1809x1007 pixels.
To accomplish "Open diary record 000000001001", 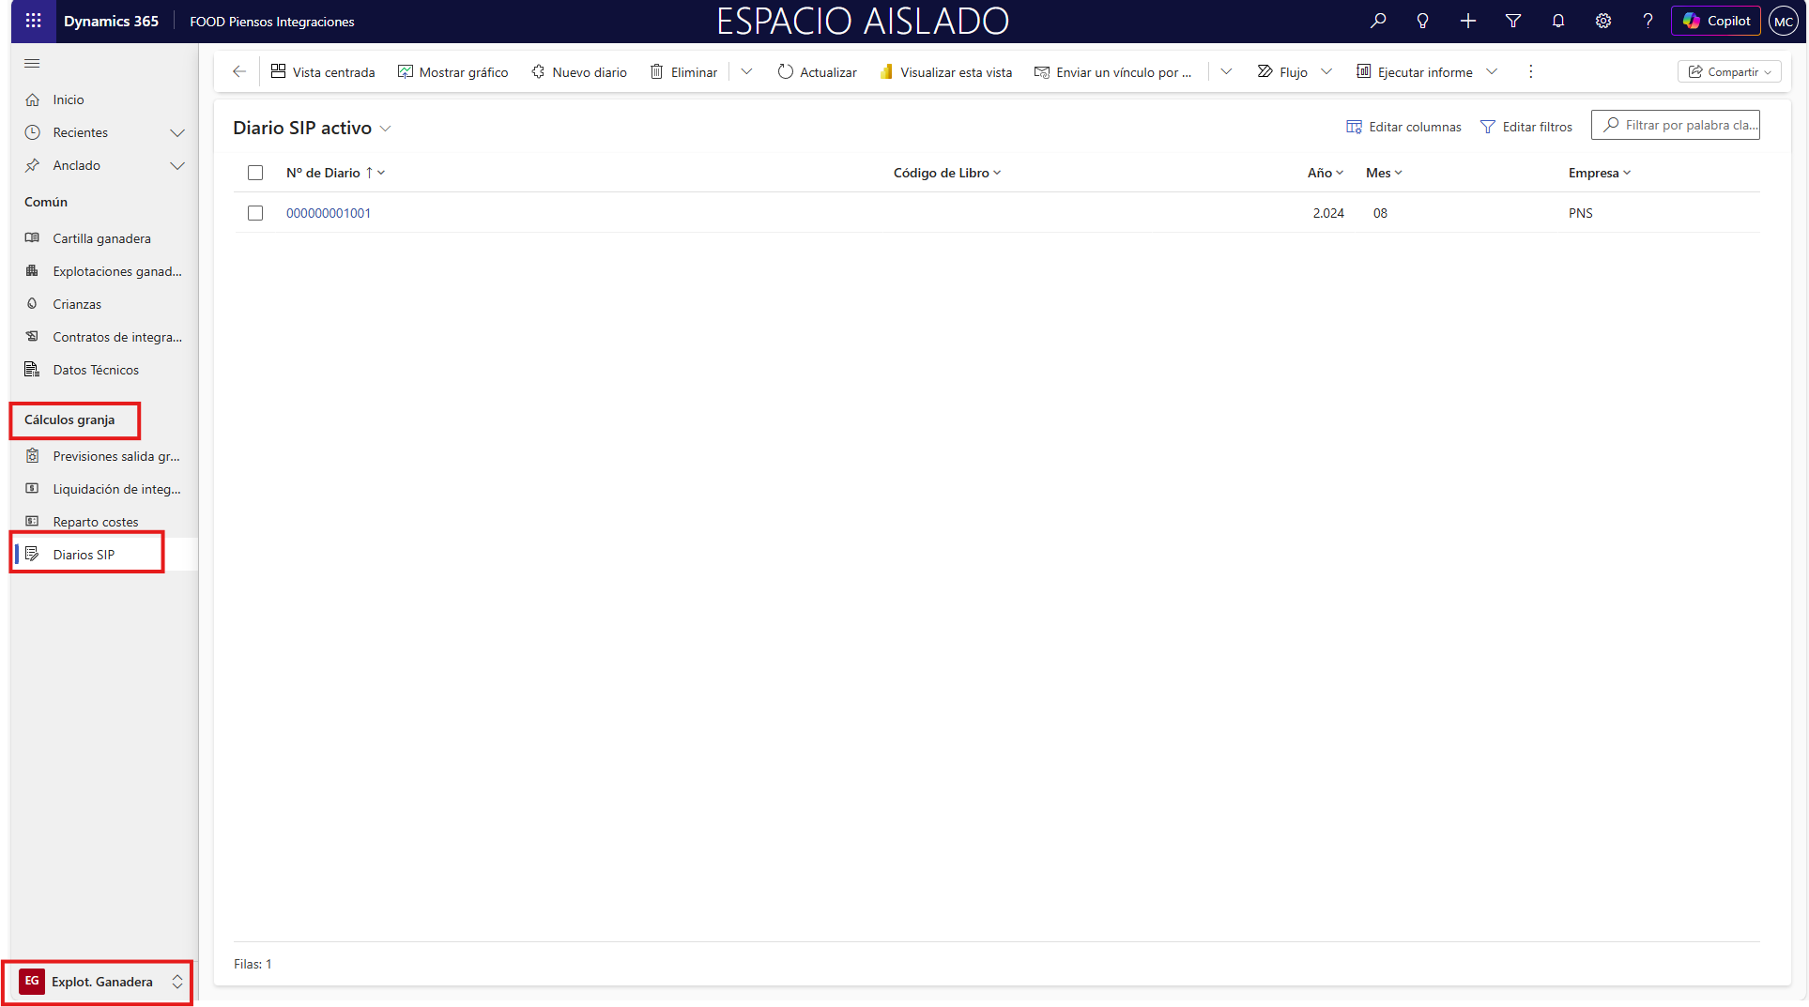I will pyautogui.click(x=329, y=213).
